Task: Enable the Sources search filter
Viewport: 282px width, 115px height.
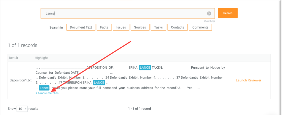Action: click(140, 27)
